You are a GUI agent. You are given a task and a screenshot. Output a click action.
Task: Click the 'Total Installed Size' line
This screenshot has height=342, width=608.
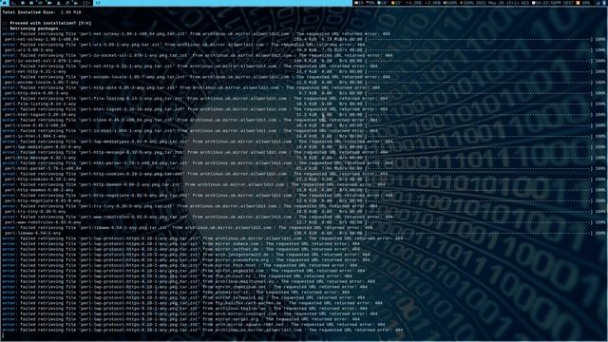[42, 12]
